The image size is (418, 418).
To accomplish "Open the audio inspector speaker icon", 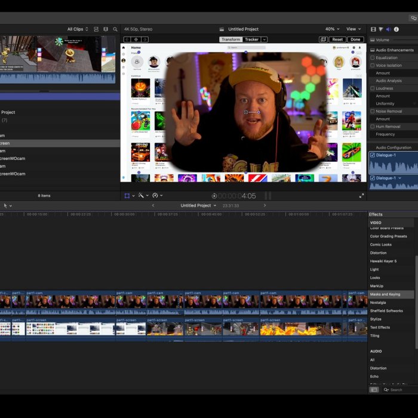I will pos(389,29).
